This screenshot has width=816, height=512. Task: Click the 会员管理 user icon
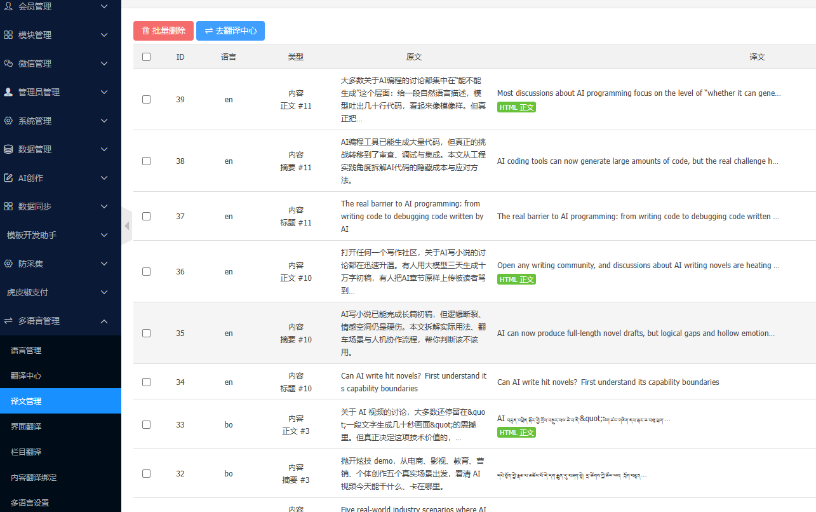[x=8, y=6]
